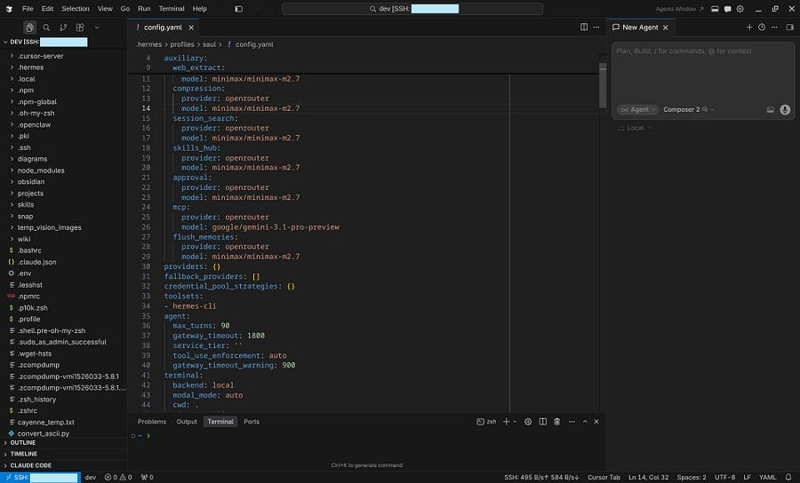Open the Search view in the sidebar

tap(46, 28)
